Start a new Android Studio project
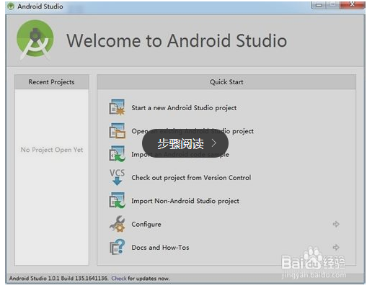367x288 pixels. pos(184,108)
